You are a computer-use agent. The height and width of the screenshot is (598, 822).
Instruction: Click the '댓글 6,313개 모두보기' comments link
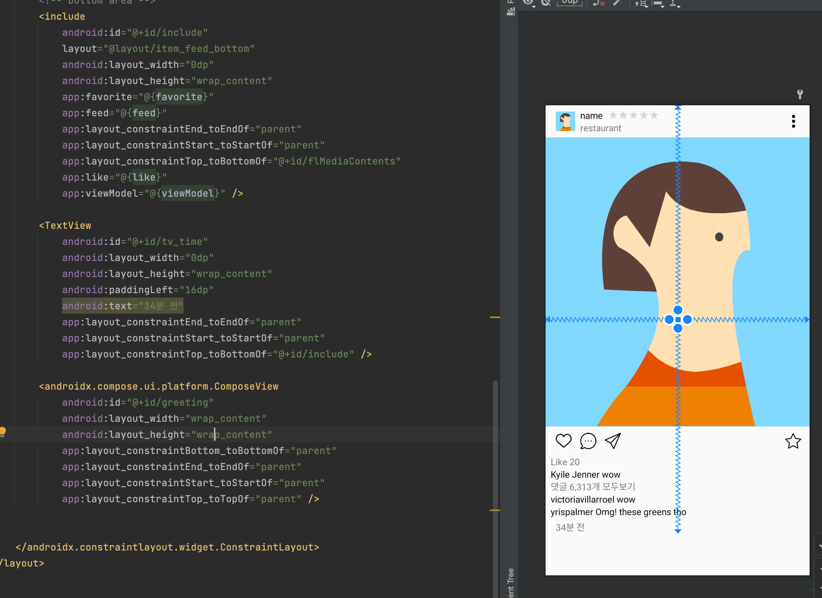593,487
